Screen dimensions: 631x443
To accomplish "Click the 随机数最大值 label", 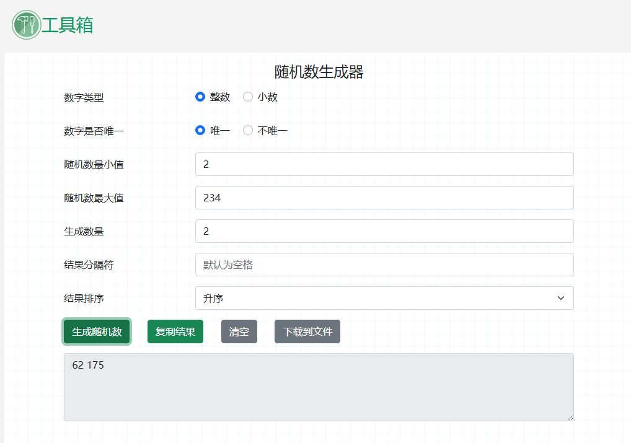I will click(94, 198).
